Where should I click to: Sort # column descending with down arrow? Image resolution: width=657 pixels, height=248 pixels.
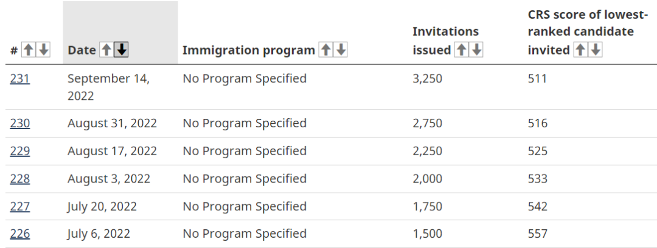pyautogui.click(x=43, y=50)
